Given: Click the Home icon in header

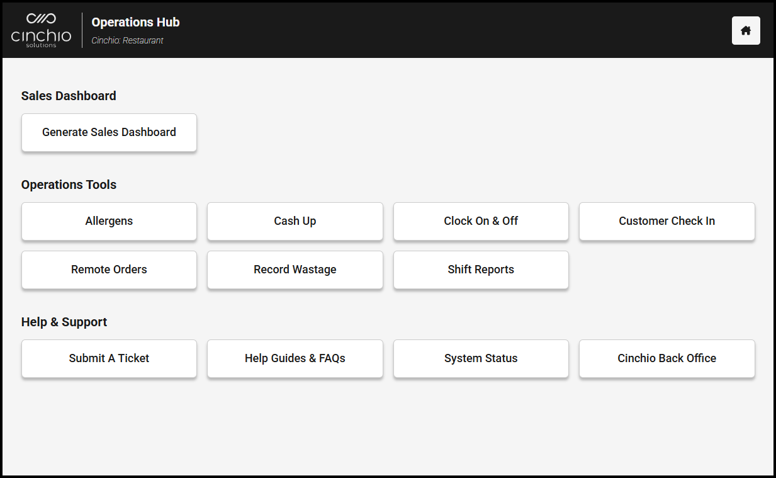Looking at the screenshot, I should click(x=746, y=30).
